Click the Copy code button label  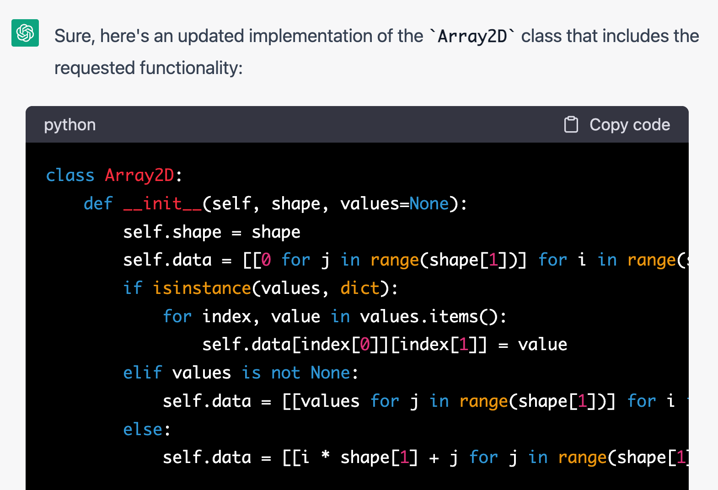(x=630, y=124)
